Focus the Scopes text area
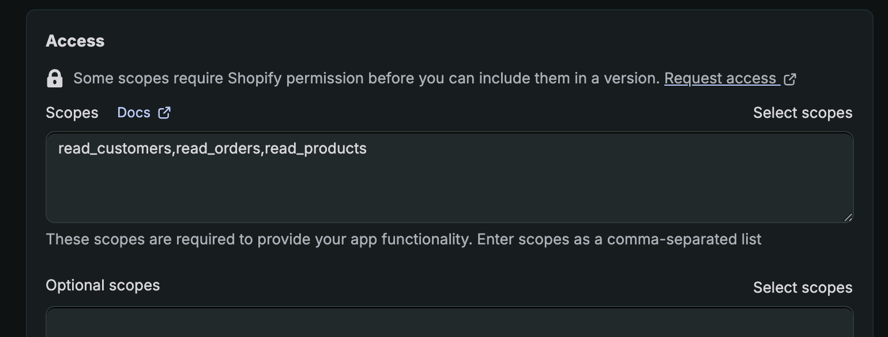888x337 pixels. (450, 177)
